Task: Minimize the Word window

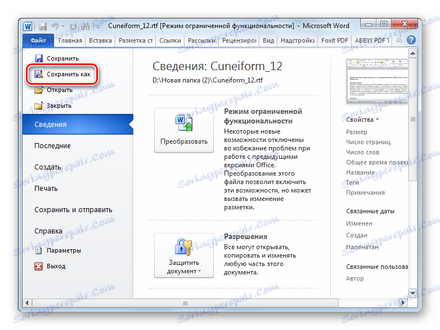Action: click(x=369, y=24)
